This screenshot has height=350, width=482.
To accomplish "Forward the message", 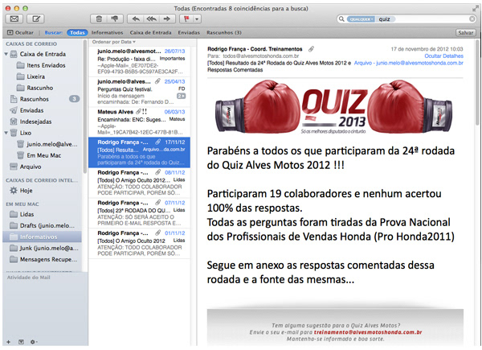I will click(167, 19).
